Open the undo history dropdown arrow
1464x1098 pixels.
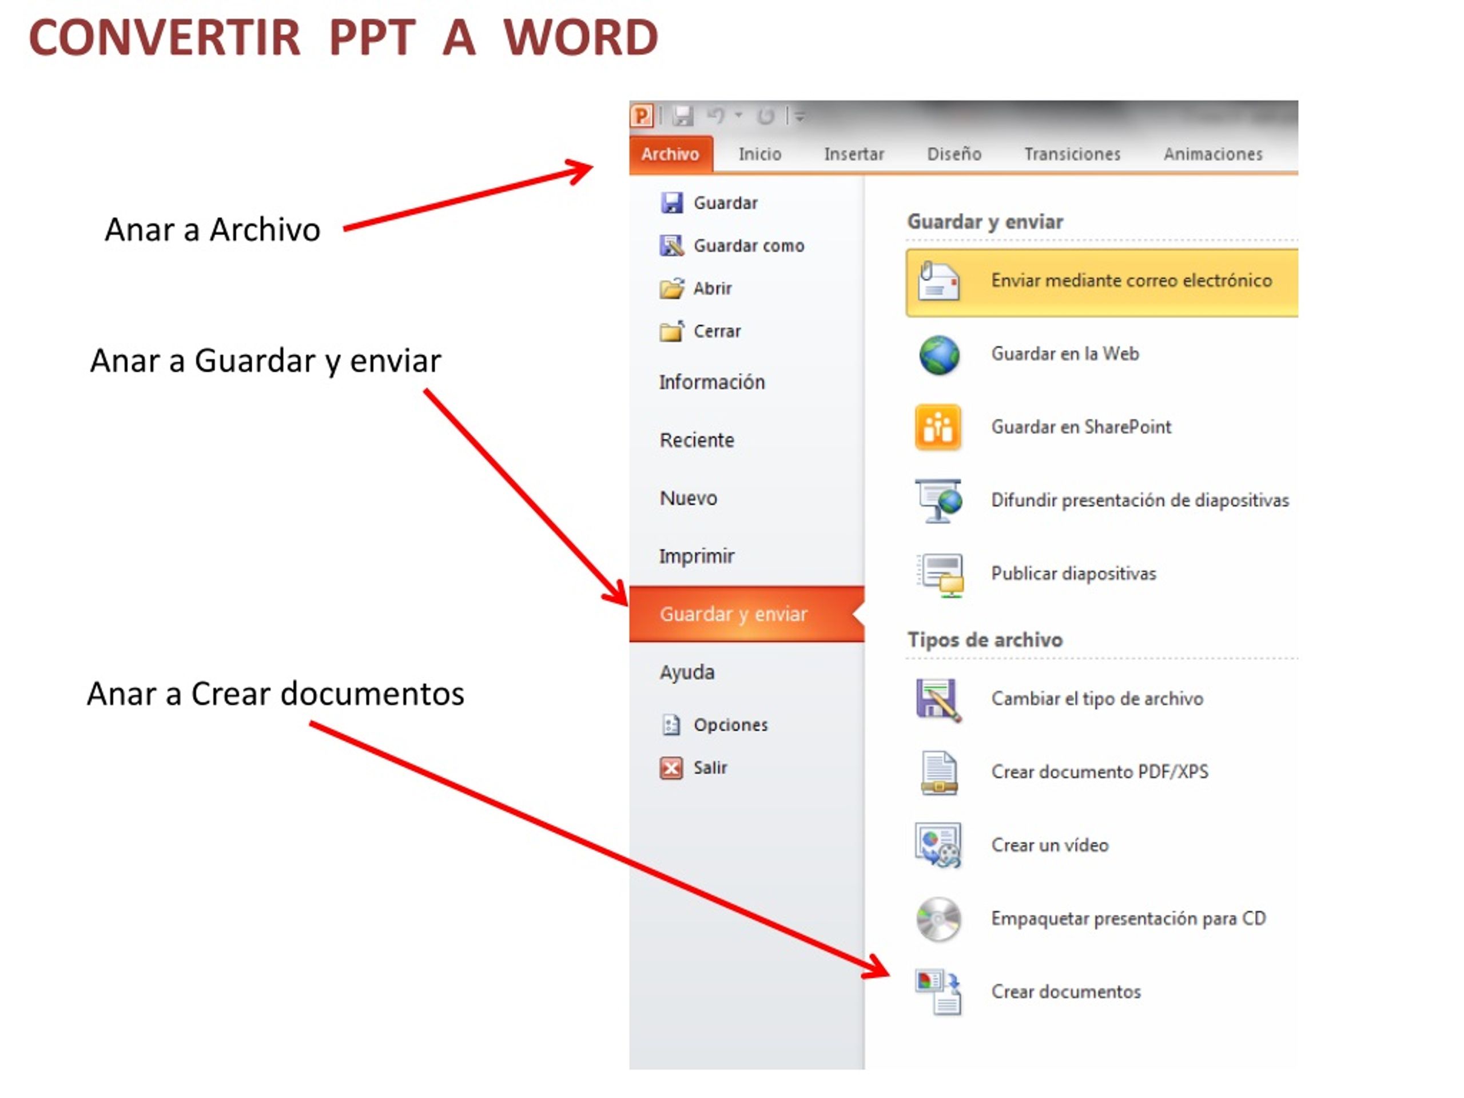739,115
